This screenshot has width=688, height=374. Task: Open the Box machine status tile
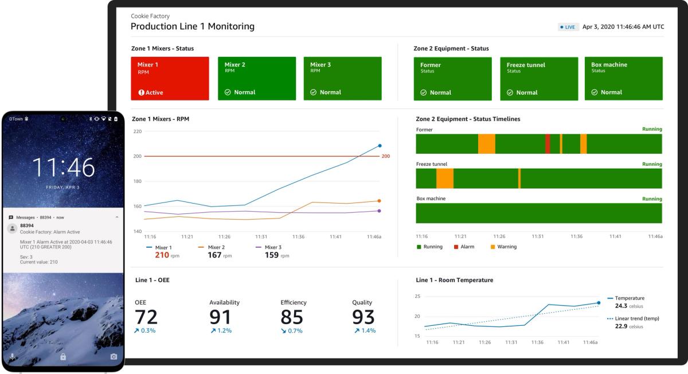624,79
